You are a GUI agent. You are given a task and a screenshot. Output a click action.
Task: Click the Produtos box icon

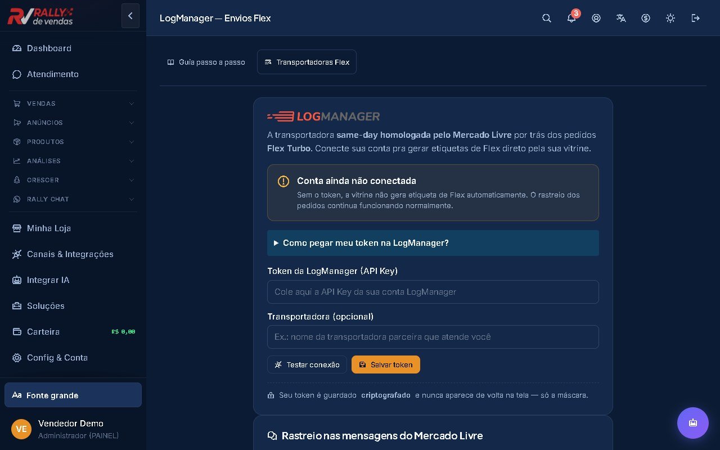pyautogui.click(x=16, y=142)
